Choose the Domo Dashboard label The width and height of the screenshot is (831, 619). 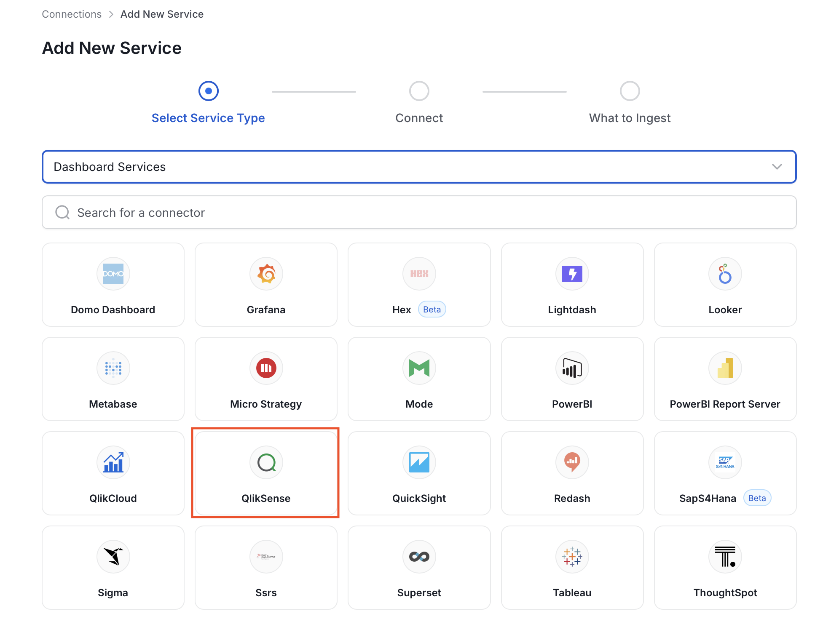pos(113,309)
